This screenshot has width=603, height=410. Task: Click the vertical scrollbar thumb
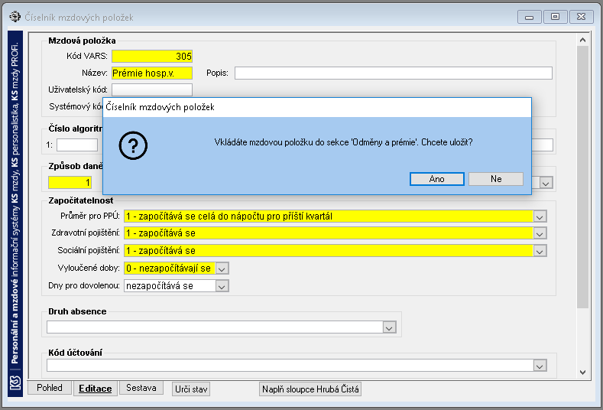pyautogui.click(x=582, y=177)
